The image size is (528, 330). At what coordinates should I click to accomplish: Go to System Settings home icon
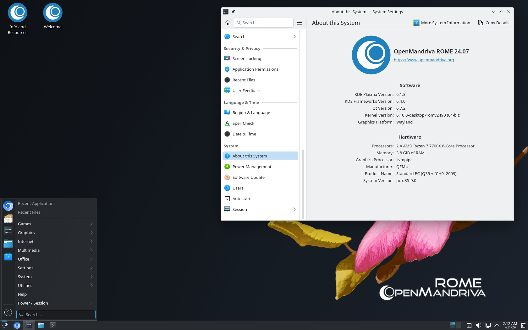point(228,23)
